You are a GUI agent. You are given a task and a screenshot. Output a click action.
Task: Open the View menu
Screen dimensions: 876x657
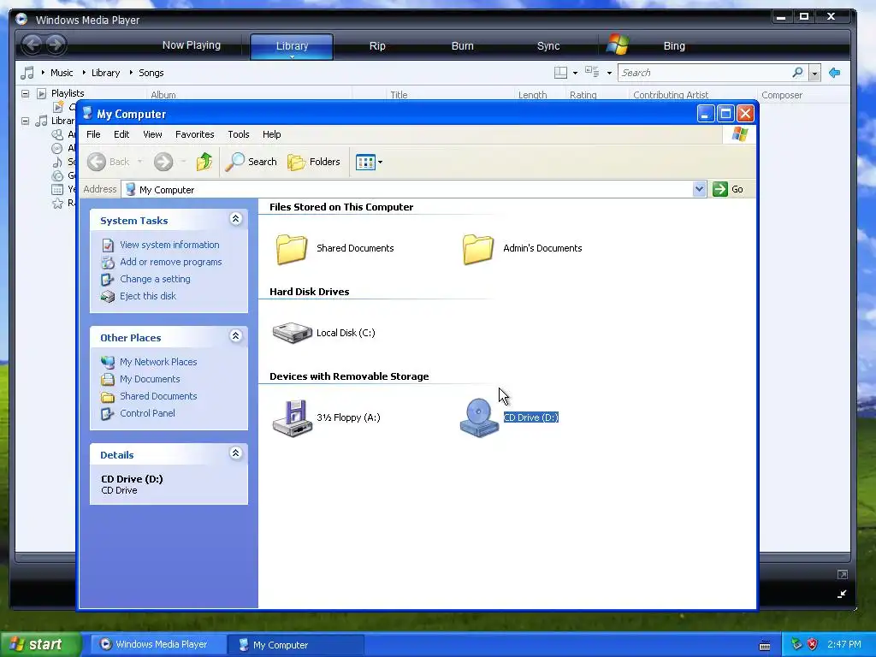click(152, 134)
